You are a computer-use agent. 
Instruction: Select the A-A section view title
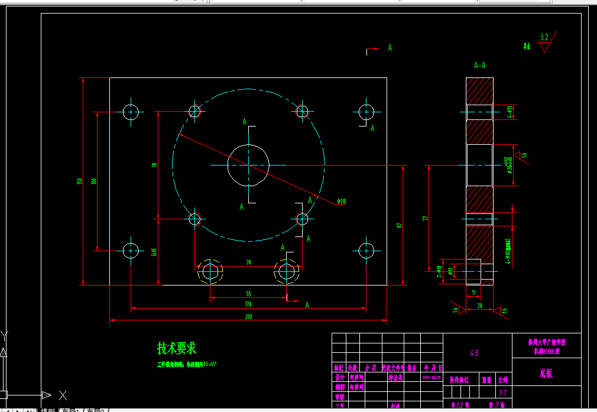coord(480,65)
